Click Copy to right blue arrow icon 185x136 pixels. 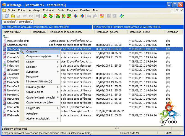(76, 16)
